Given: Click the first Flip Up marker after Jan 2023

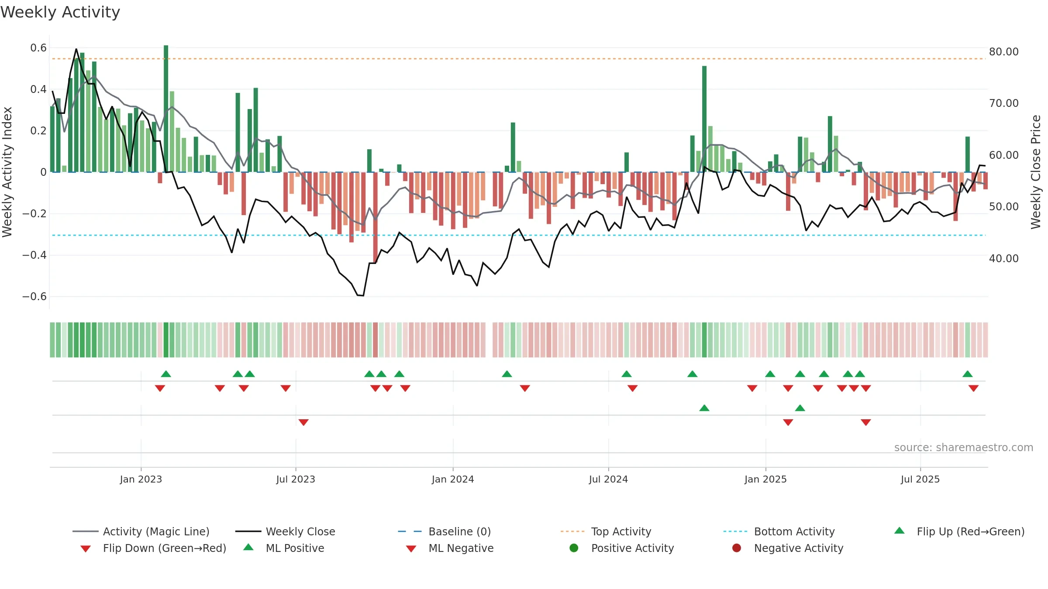Looking at the screenshot, I should 166,374.
